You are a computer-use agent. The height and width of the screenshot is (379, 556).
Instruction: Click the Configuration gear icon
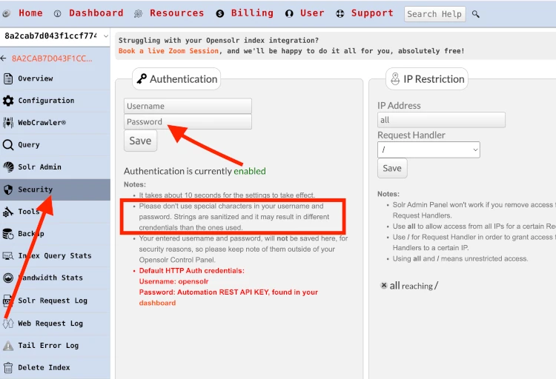8,101
